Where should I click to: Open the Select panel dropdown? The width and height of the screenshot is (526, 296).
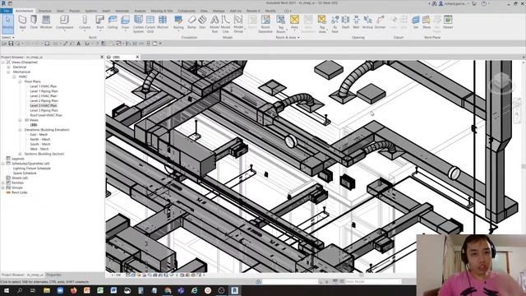tap(7, 37)
